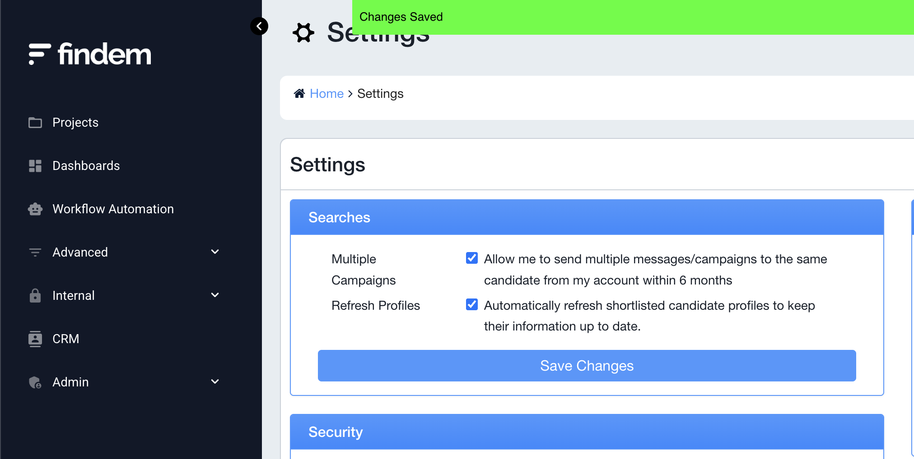Screen dimensions: 914x459
Task: Follow the Home breadcrumb link
Action: click(x=327, y=93)
